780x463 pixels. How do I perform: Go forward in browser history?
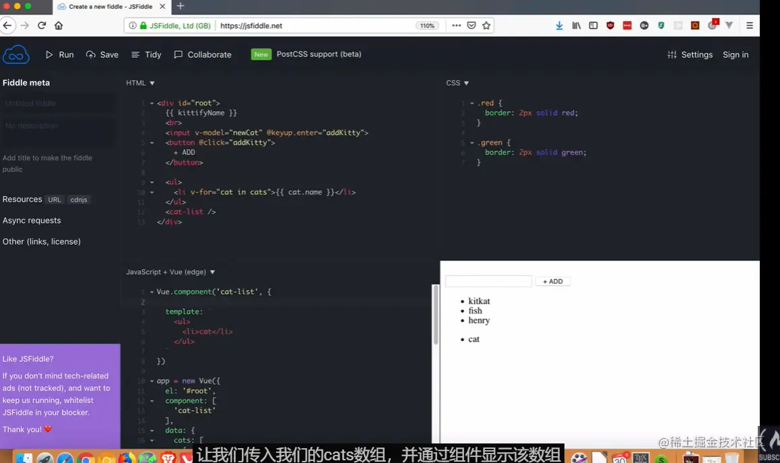[25, 26]
